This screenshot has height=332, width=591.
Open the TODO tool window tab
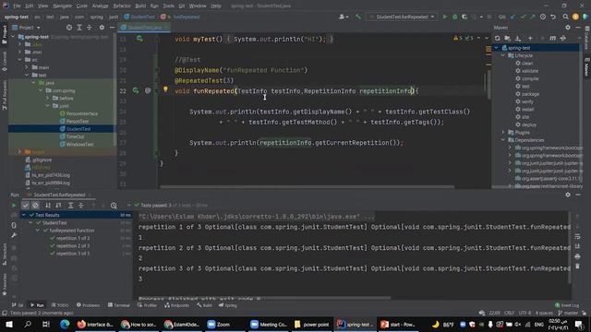click(x=59, y=305)
